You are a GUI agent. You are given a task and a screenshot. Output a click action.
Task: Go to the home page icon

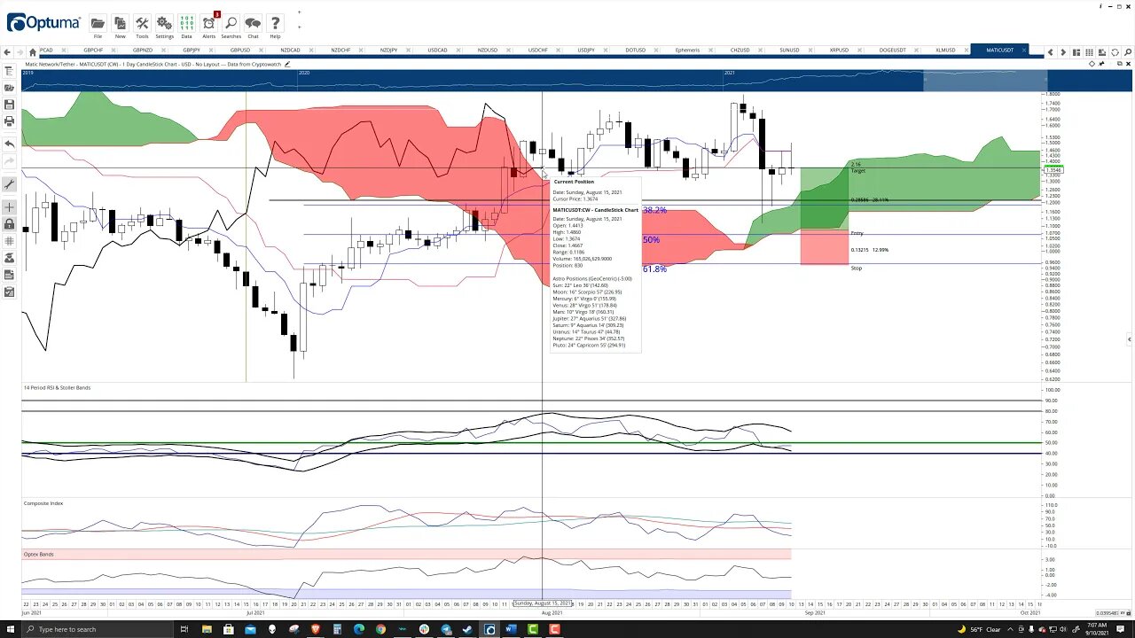click(33, 51)
